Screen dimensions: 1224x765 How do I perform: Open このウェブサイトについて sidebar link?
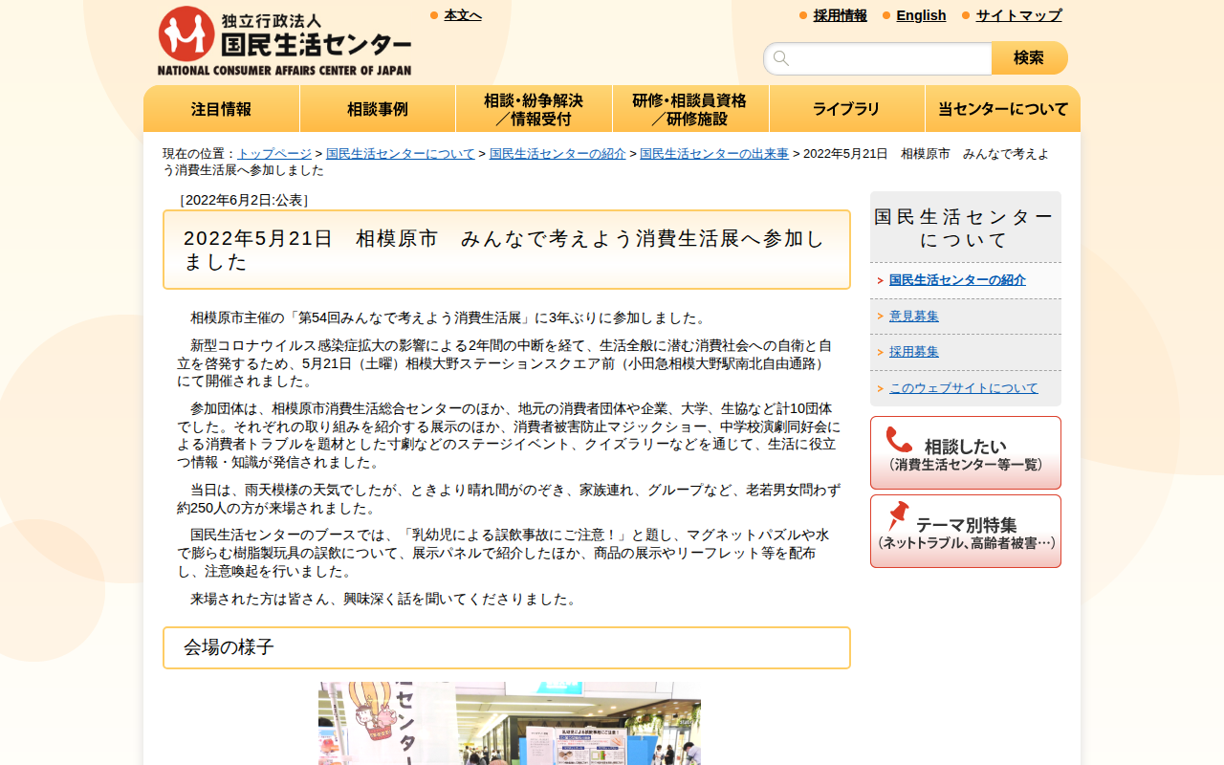pyautogui.click(x=964, y=388)
